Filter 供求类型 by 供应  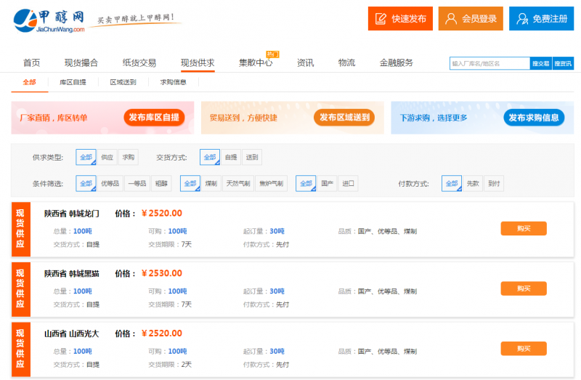(107, 157)
